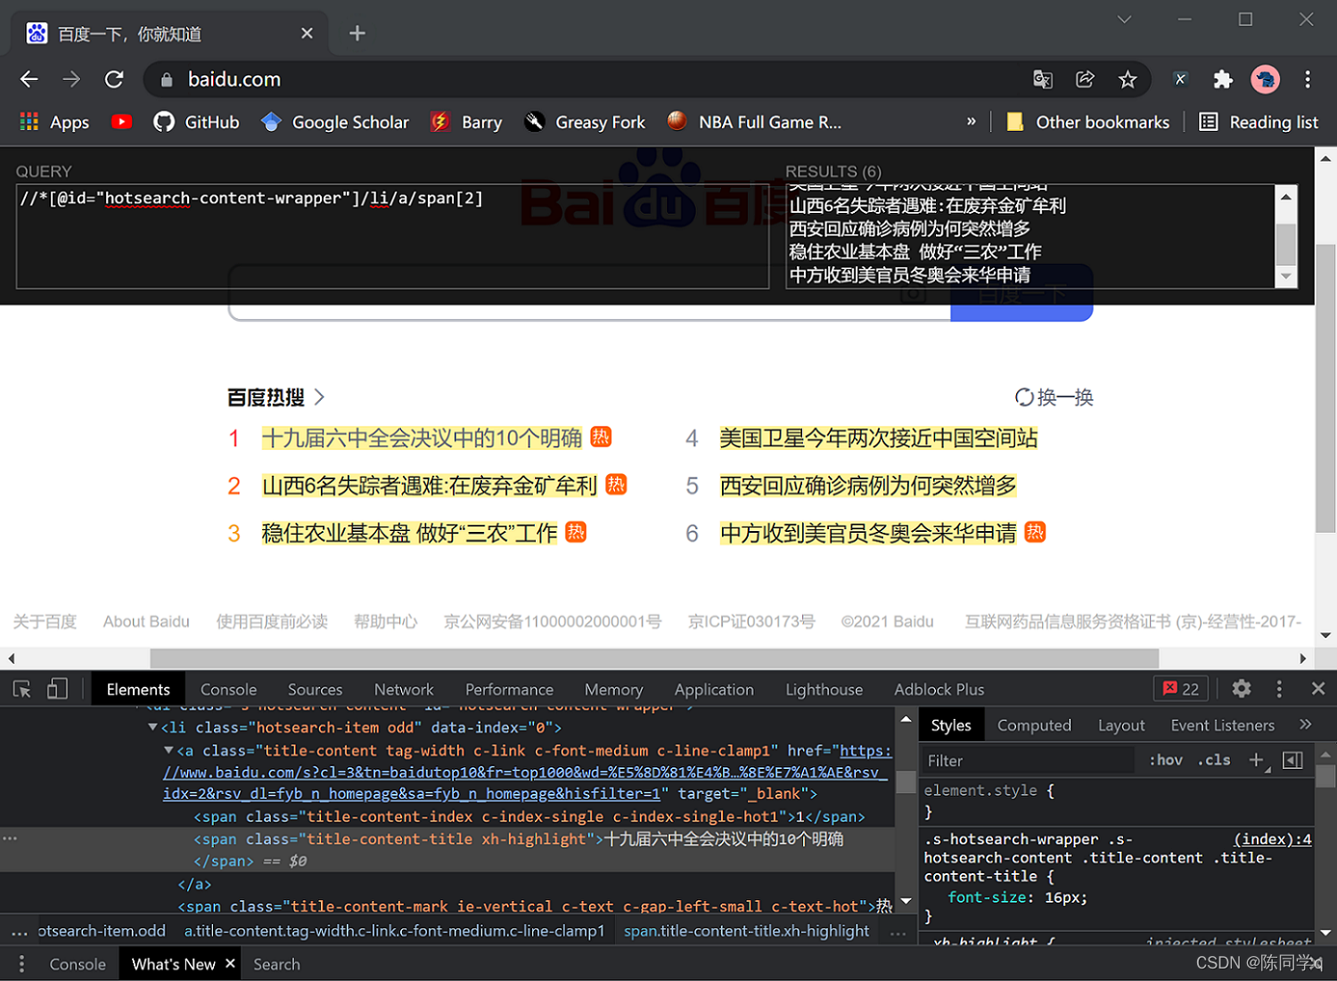Reload the Baidu page
Screen dimensions: 1337x981
click(x=114, y=79)
